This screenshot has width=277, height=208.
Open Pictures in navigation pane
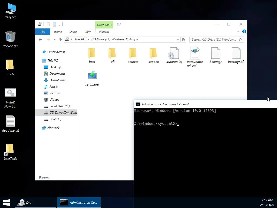[x=55, y=93]
